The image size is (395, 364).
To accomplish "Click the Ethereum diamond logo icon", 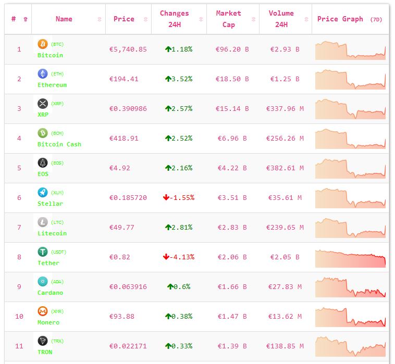I will coord(43,74).
